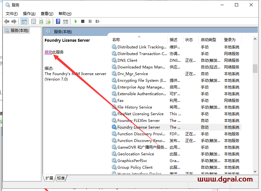The width and height of the screenshot is (261, 191).
Task: Select the Extensible Authentication service
Action: [x=176, y=94]
